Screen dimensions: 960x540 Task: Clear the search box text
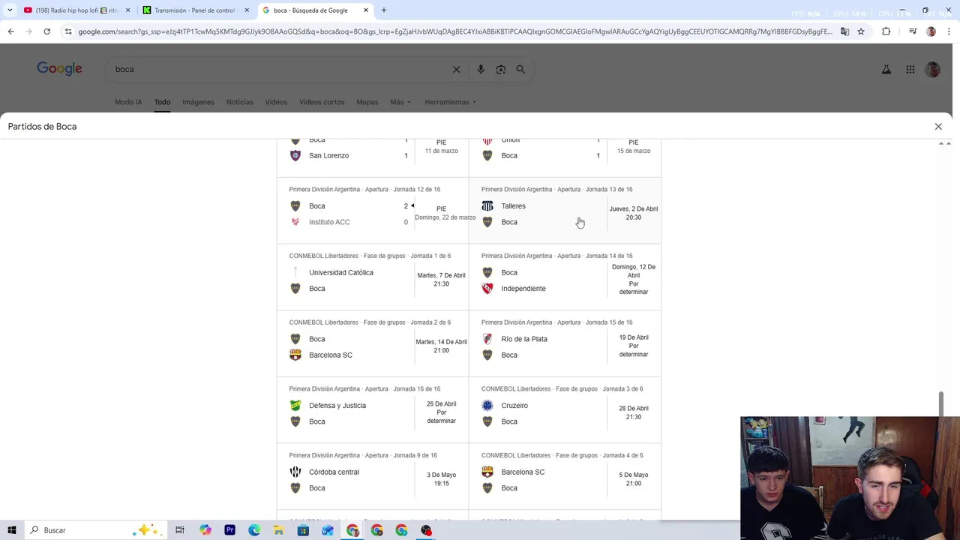(456, 69)
